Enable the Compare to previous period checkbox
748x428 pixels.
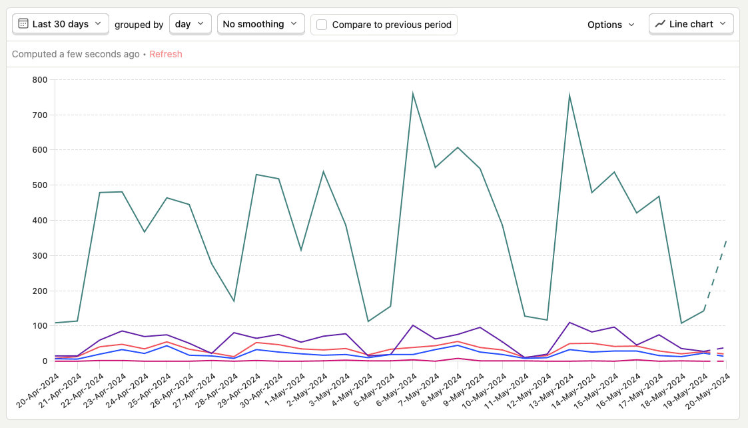point(322,25)
